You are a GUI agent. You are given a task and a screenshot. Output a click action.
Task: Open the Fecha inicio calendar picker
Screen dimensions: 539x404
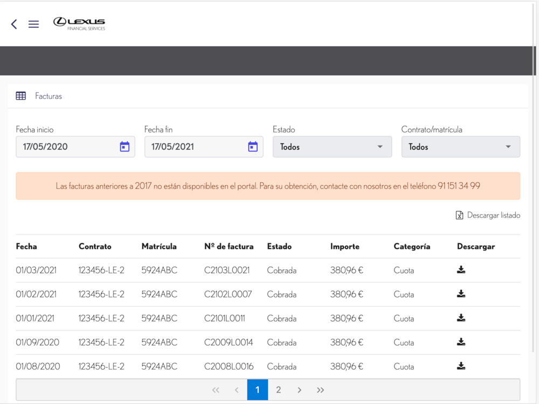[x=125, y=147]
